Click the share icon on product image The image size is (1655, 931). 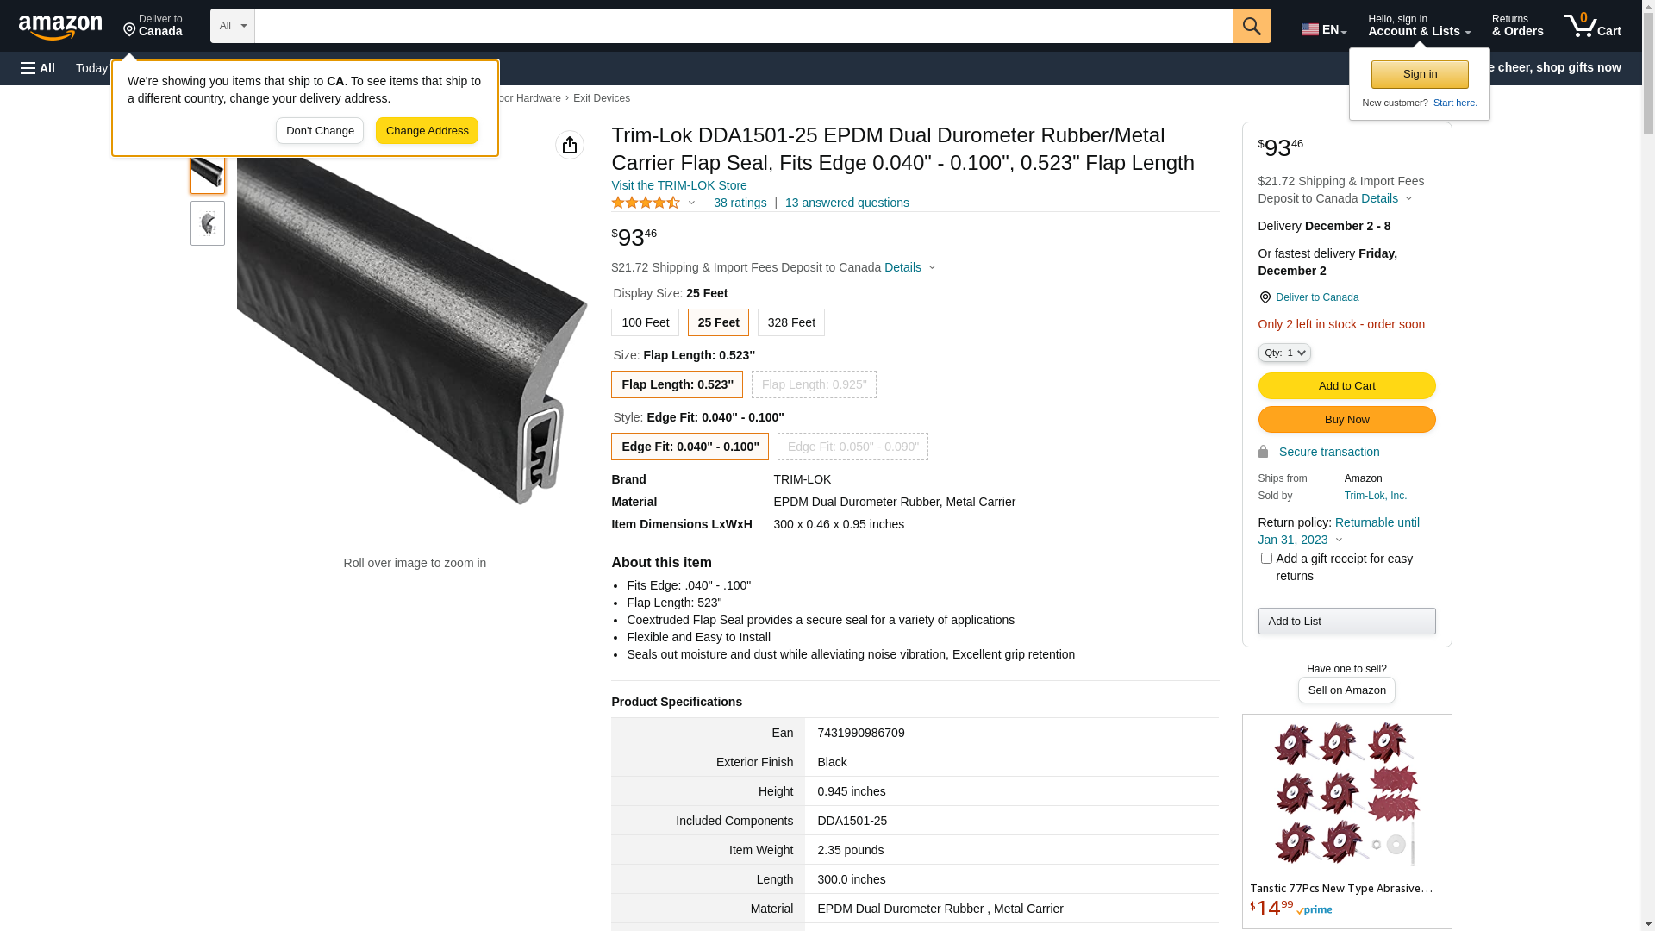(x=570, y=145)
